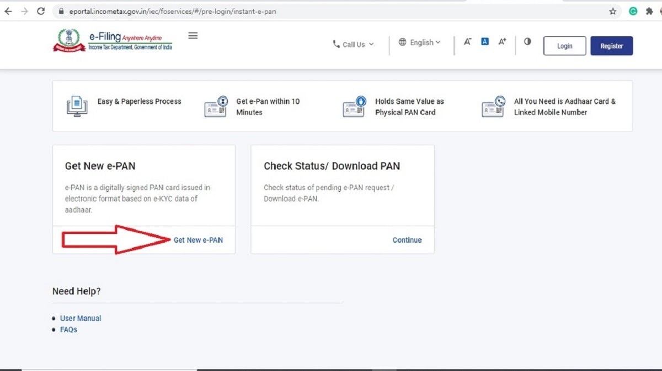
Task: Click the globe icon beside English
Action: tap(402, 42)
